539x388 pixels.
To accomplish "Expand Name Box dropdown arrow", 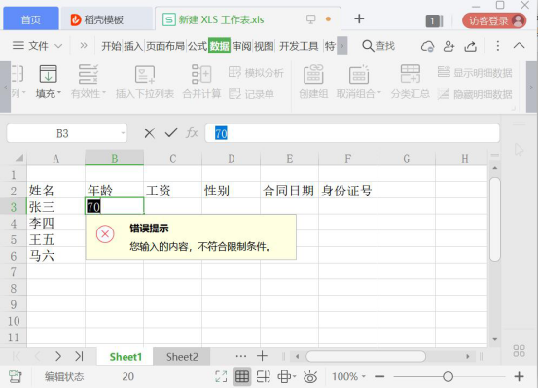I will (x=123, y=133).
